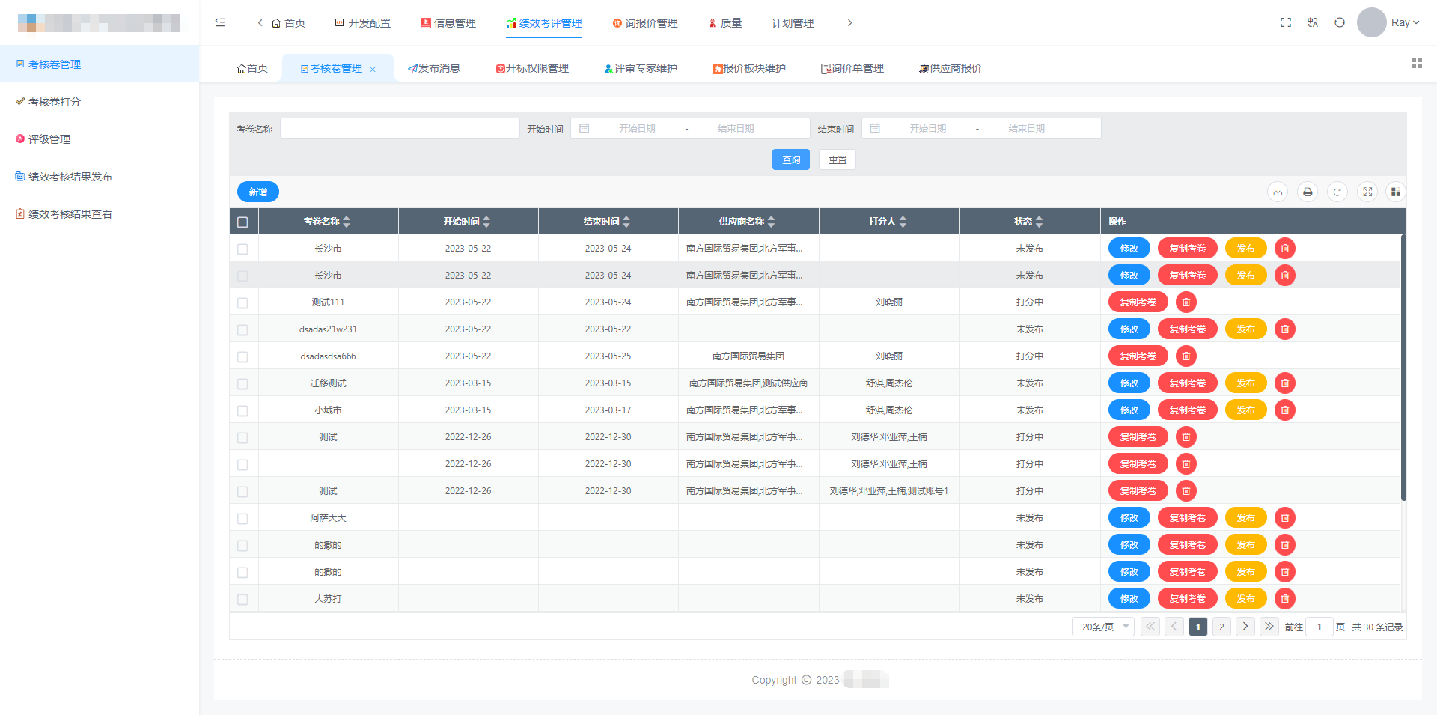Click the table reload icon
Viewport: 1437px width, 715px height.
coord(1337,192)
